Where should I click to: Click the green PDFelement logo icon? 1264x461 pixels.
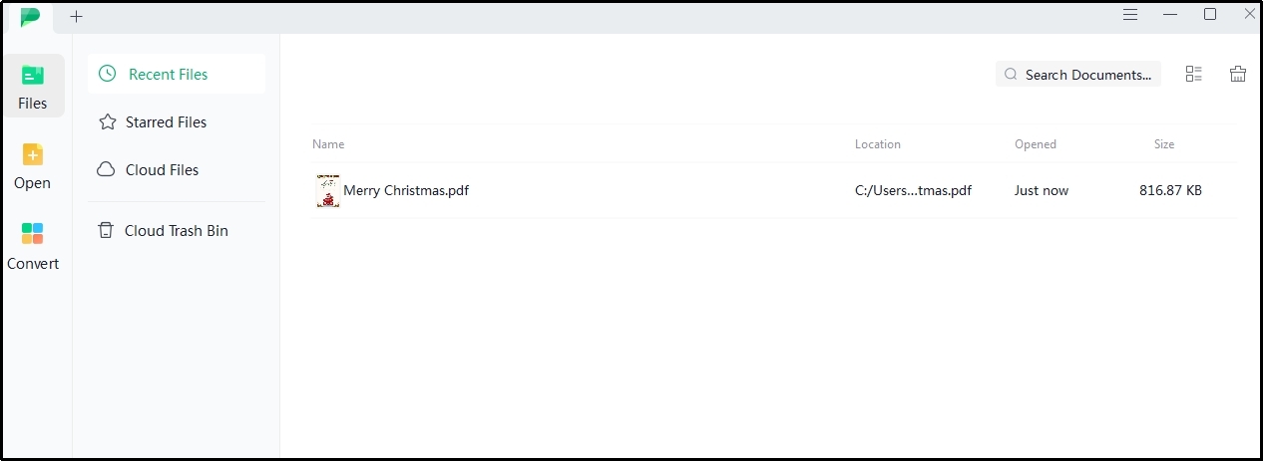coord(31,16)
